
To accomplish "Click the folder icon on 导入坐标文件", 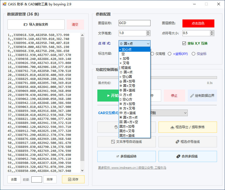I will [x=26, y=25].
